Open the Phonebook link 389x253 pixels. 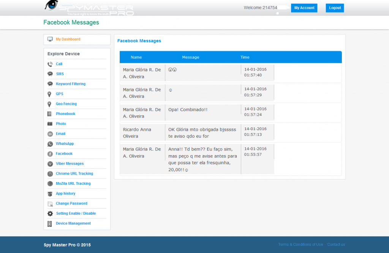pyautogui.click(x=65, y=114)
